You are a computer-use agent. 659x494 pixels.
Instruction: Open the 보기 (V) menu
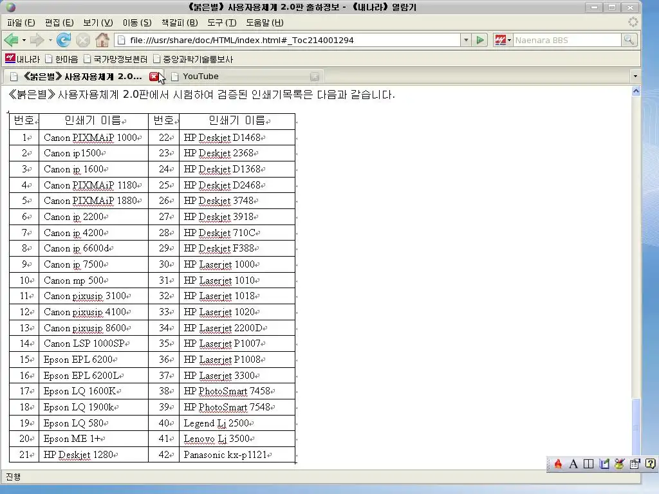coord(98,23)
